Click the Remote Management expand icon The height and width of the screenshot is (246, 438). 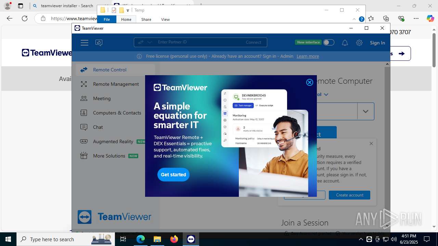point(84,84)
